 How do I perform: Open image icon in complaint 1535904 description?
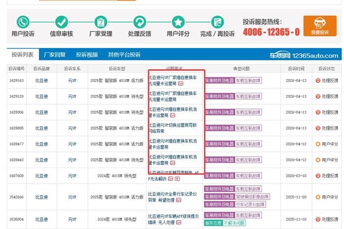pyautogui.click(x=178, y=223)
